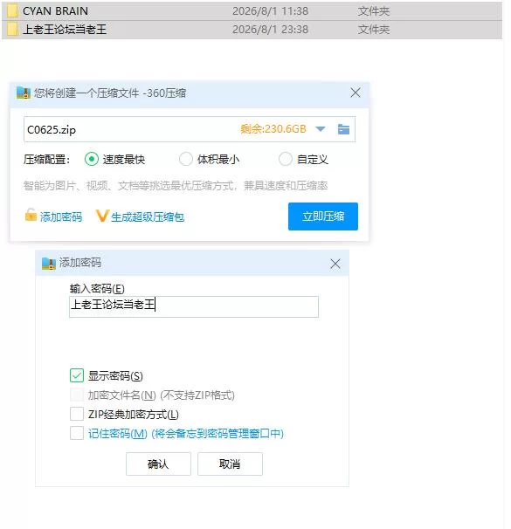Screen dimensions: 511x529
Task: Select the 自定义 compression option
Action: pyautogui.click(x=286, y=159)
